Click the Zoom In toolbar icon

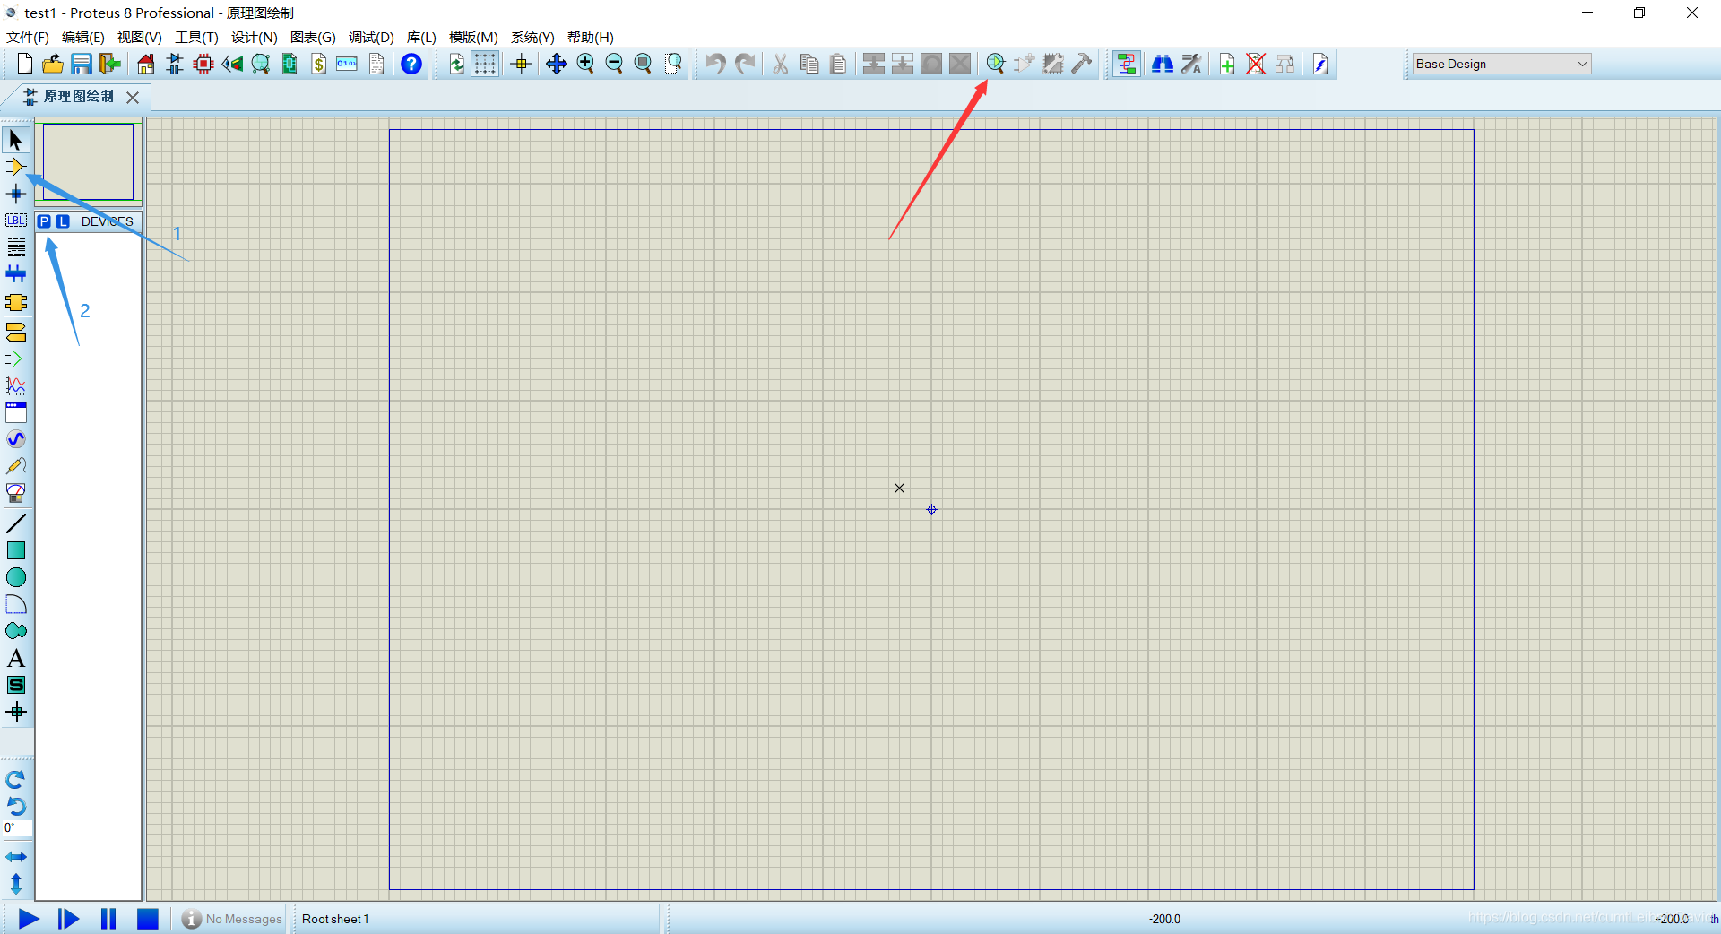(x=585, y=64)
